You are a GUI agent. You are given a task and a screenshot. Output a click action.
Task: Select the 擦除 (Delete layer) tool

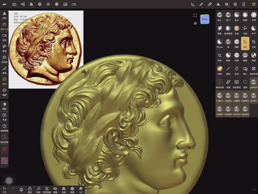click(220, 70)
